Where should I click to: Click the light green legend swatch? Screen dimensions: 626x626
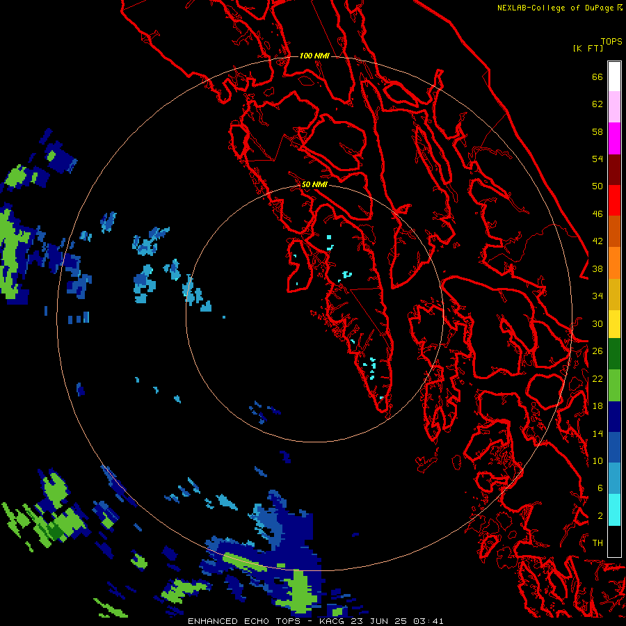(614, 385)
